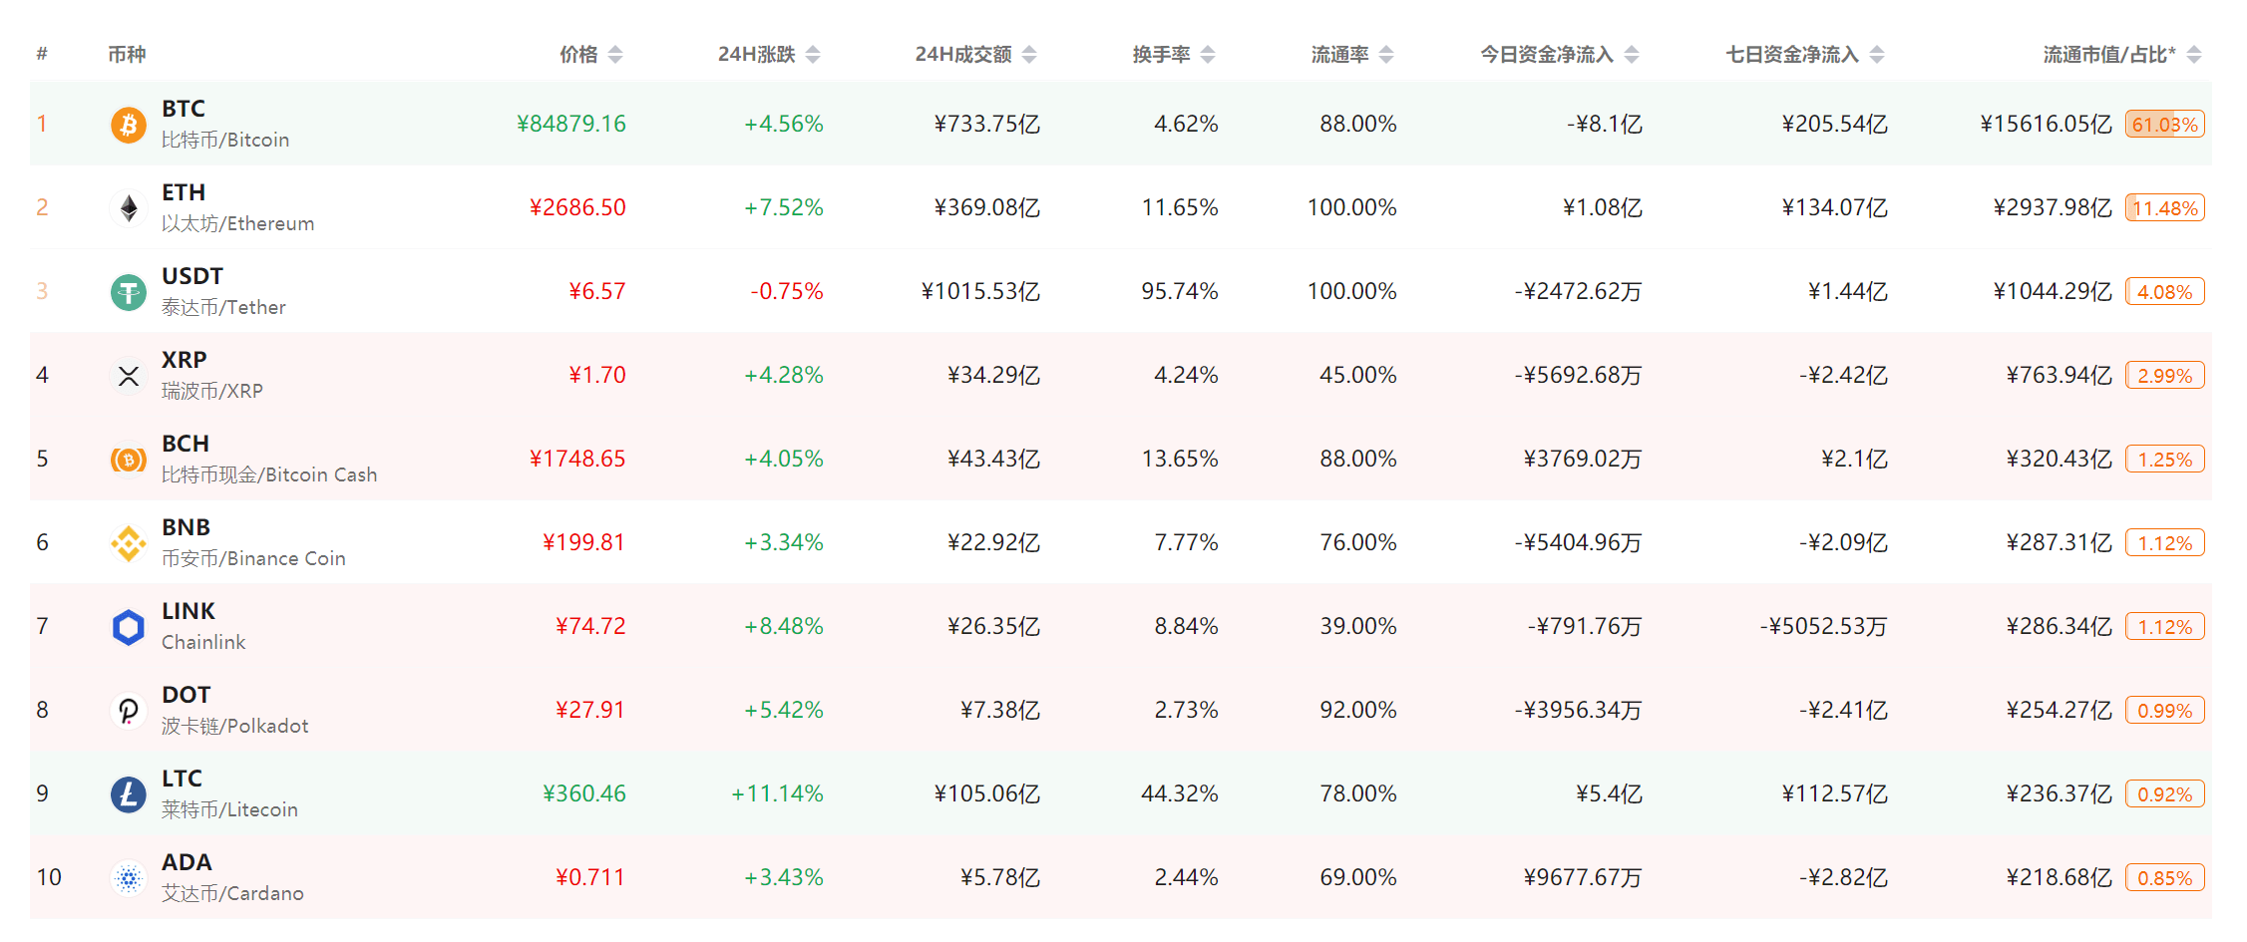The height and width of the screenshot is (942, 2247).
Task: Click the Litecoin logo icon
Action: pyautogui.click(x=128, y=794)
